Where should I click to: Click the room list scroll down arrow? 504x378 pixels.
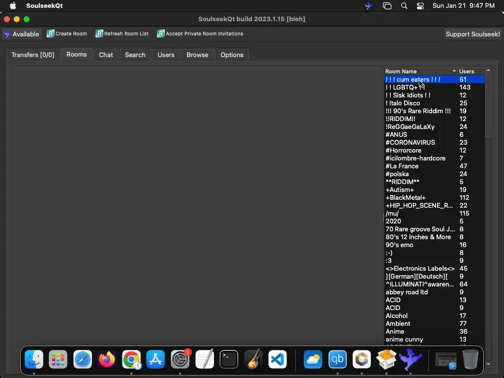[488, 365]
